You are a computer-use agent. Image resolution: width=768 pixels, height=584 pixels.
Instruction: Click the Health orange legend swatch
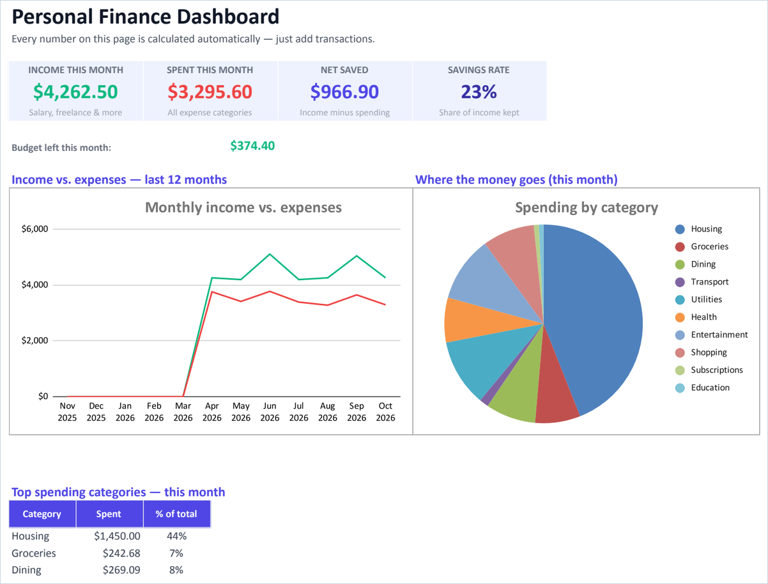coord(680,317)
